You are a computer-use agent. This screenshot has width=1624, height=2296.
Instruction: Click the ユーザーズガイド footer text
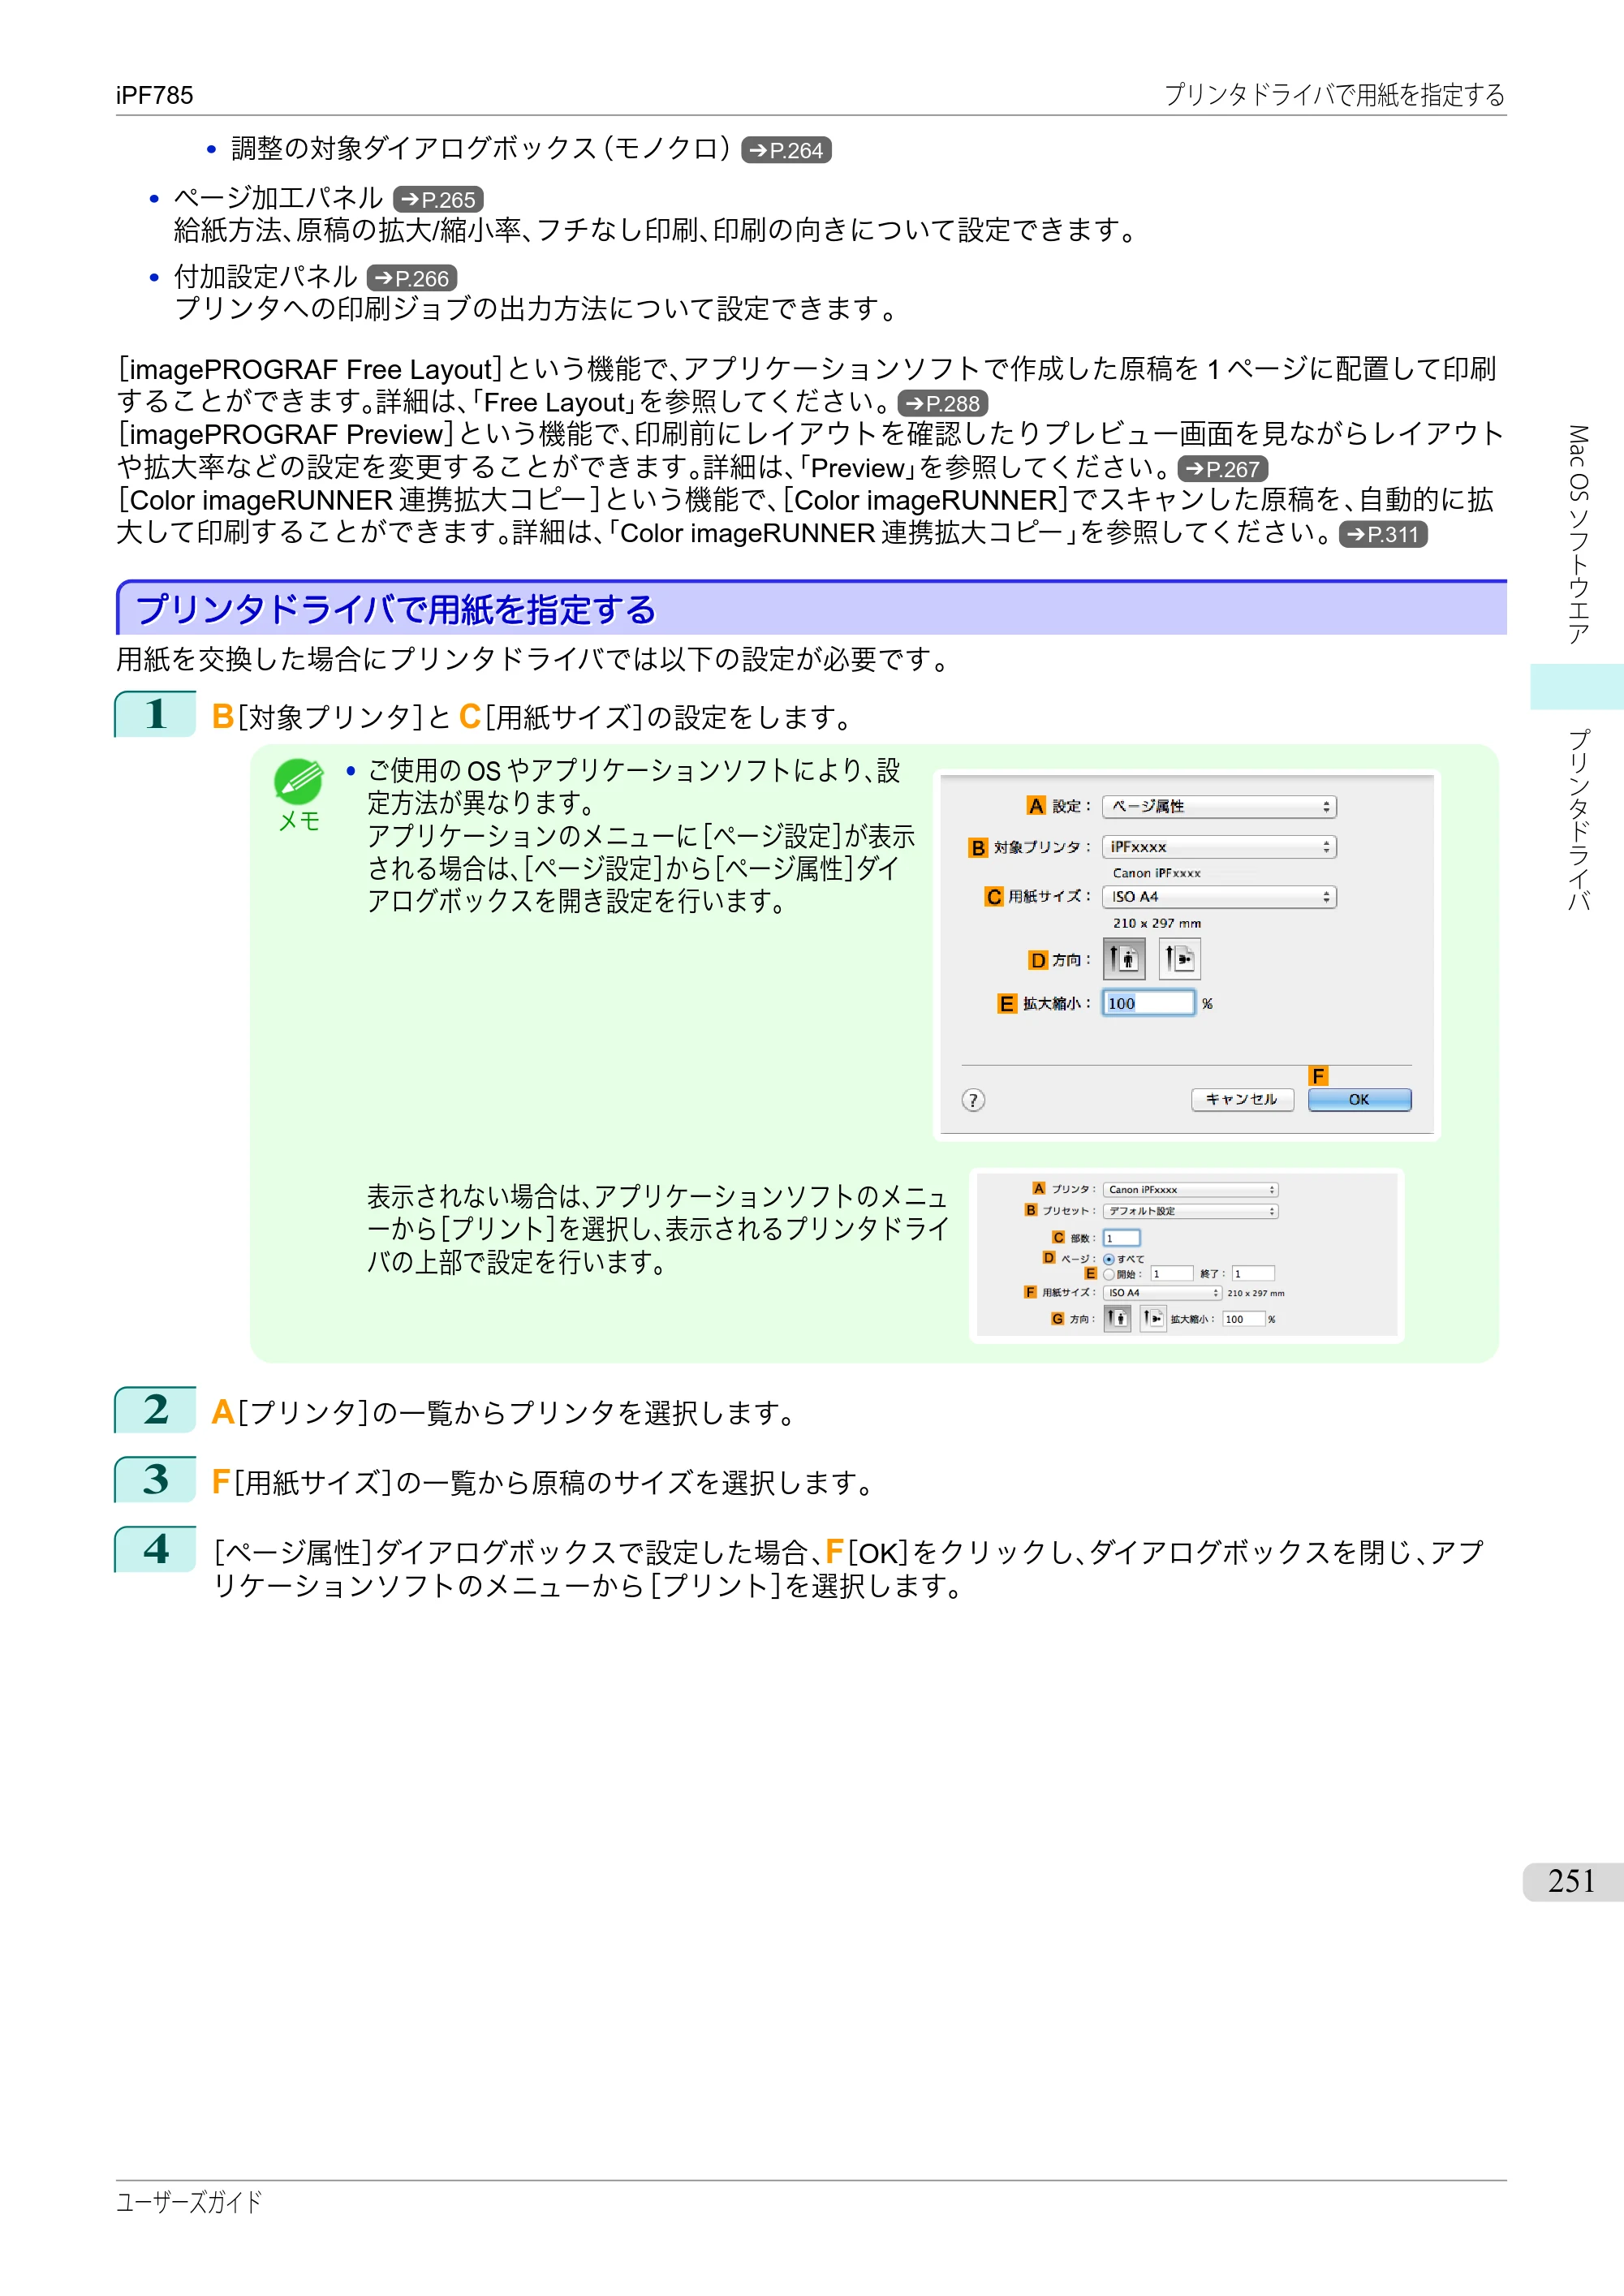(189, 2201)
